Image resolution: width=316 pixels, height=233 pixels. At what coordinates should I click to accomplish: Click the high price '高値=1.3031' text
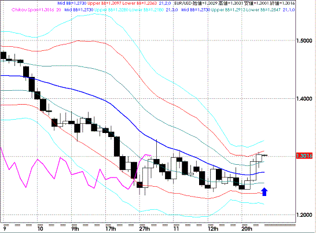pyautogui.click(x=230, y=3)
